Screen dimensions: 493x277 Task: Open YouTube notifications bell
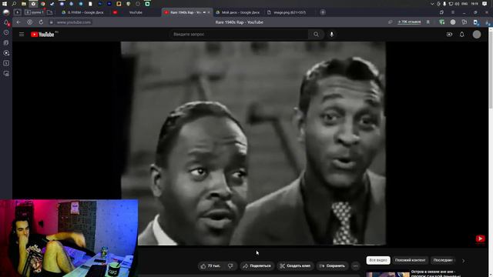click(462, 34)
